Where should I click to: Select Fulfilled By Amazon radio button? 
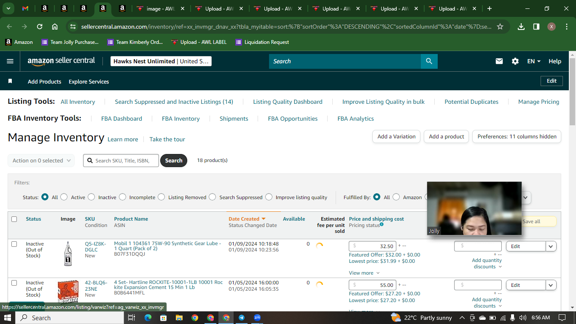(396, 197)
